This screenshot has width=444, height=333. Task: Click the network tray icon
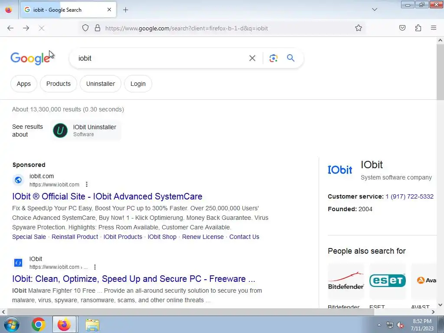click(390, 325)
